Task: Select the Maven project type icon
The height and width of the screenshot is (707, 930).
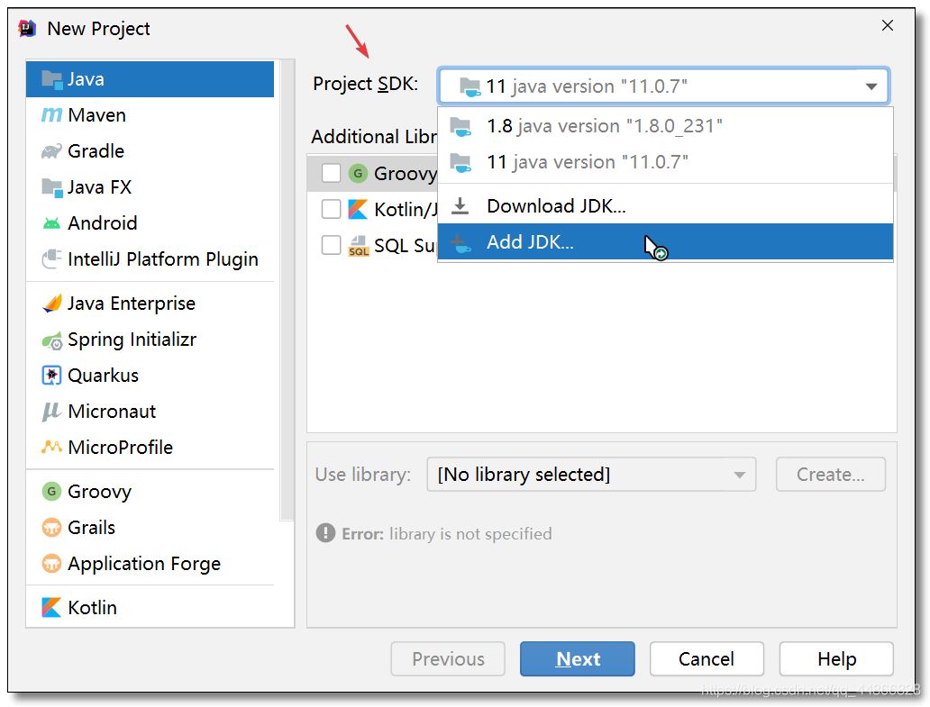Action: 51,115
